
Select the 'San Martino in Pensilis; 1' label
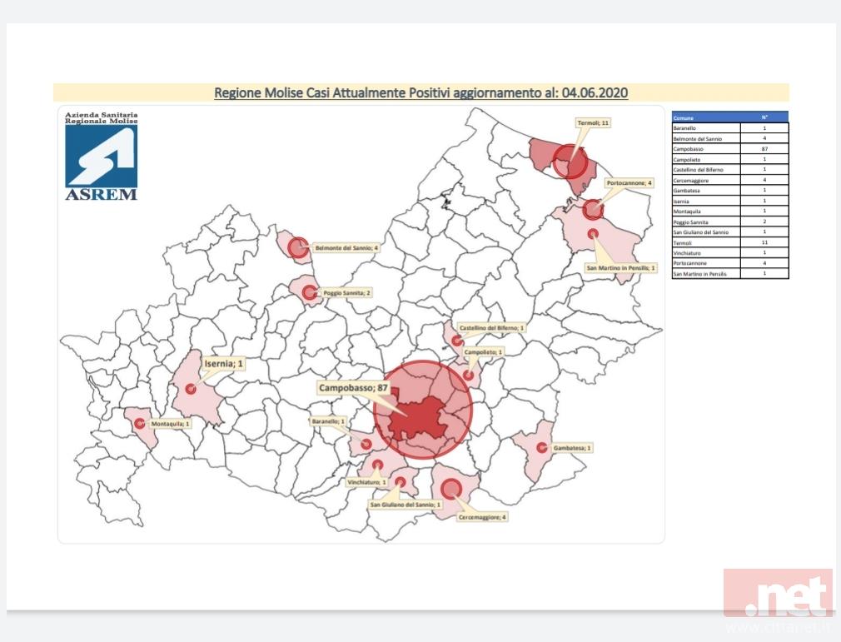point(621,268)
